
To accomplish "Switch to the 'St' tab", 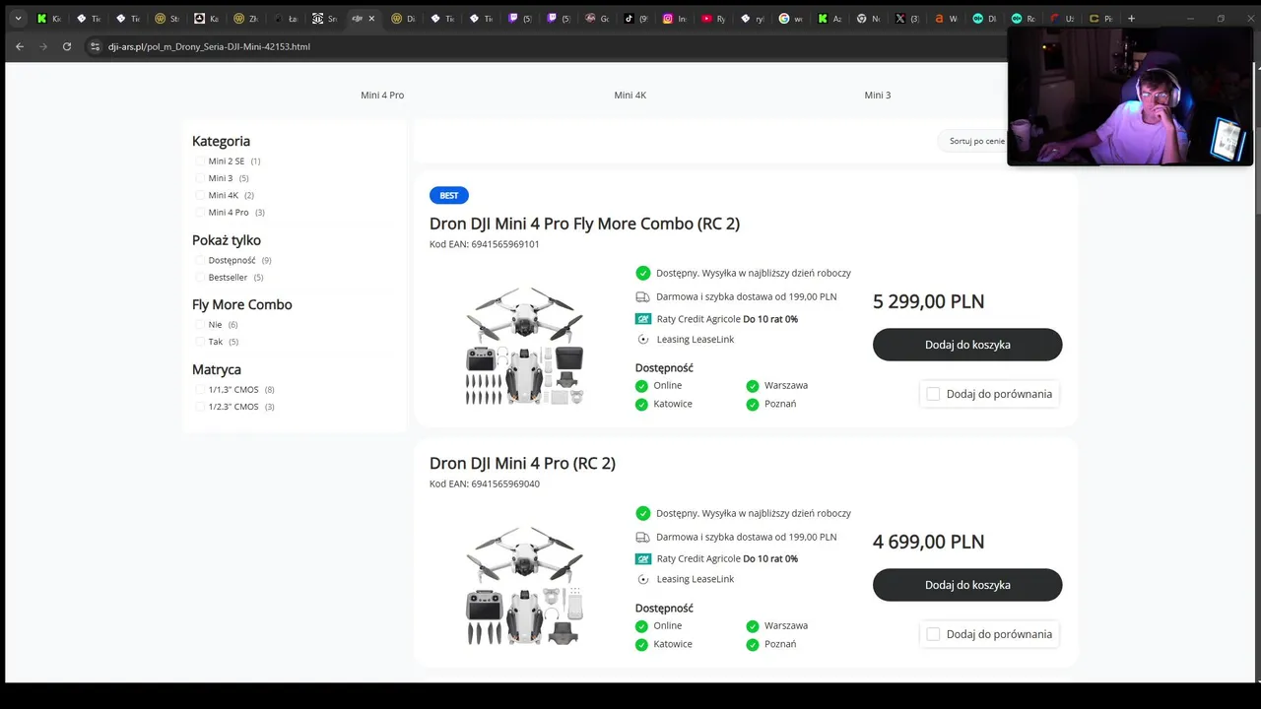I will 166,19.
